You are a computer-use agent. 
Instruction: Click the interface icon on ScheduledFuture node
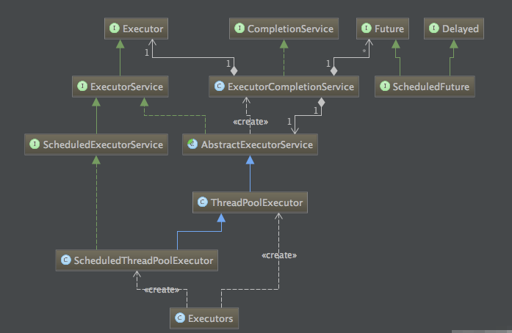tap(385, 87)
